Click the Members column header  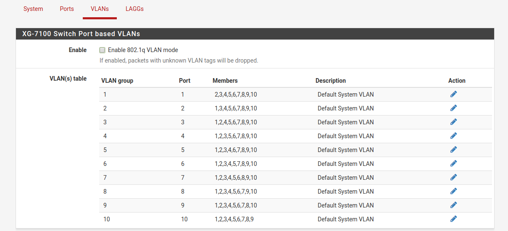point(225,81)
